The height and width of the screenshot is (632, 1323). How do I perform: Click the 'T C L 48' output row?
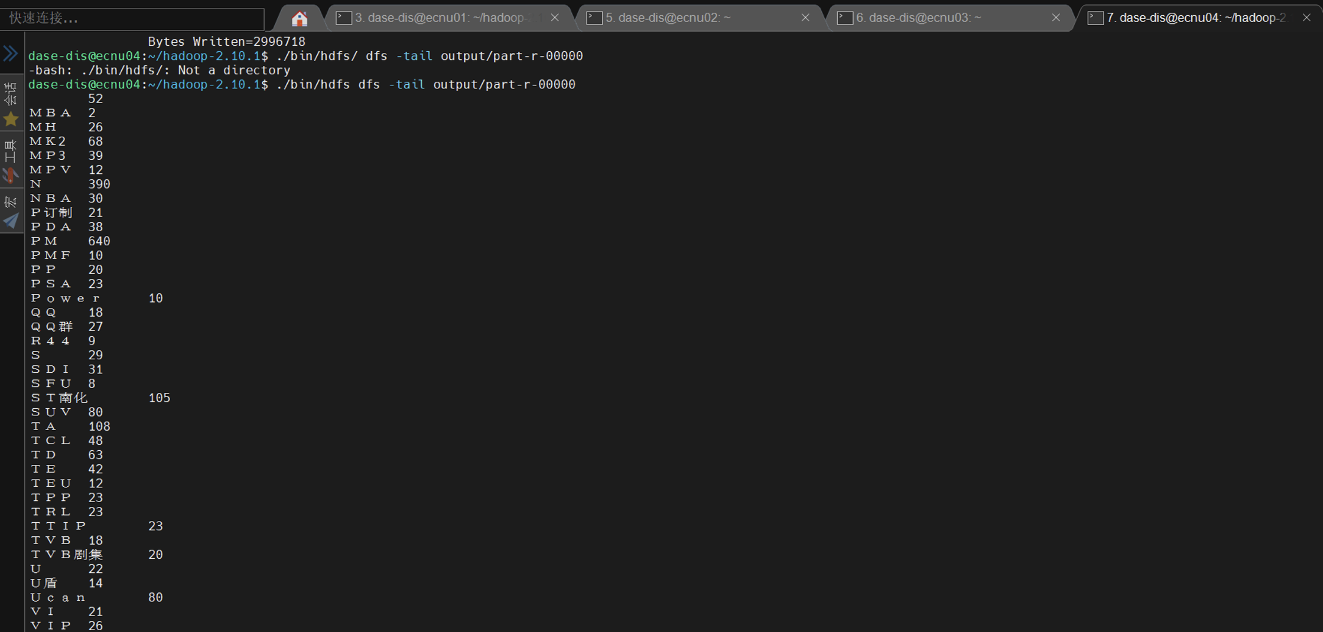[66, 440]
